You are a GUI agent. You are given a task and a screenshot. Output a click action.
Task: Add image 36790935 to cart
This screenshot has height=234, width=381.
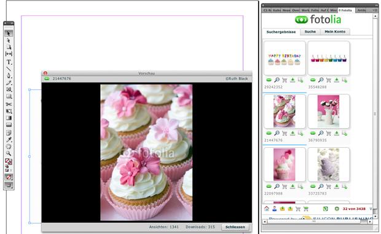click(329, 133)
